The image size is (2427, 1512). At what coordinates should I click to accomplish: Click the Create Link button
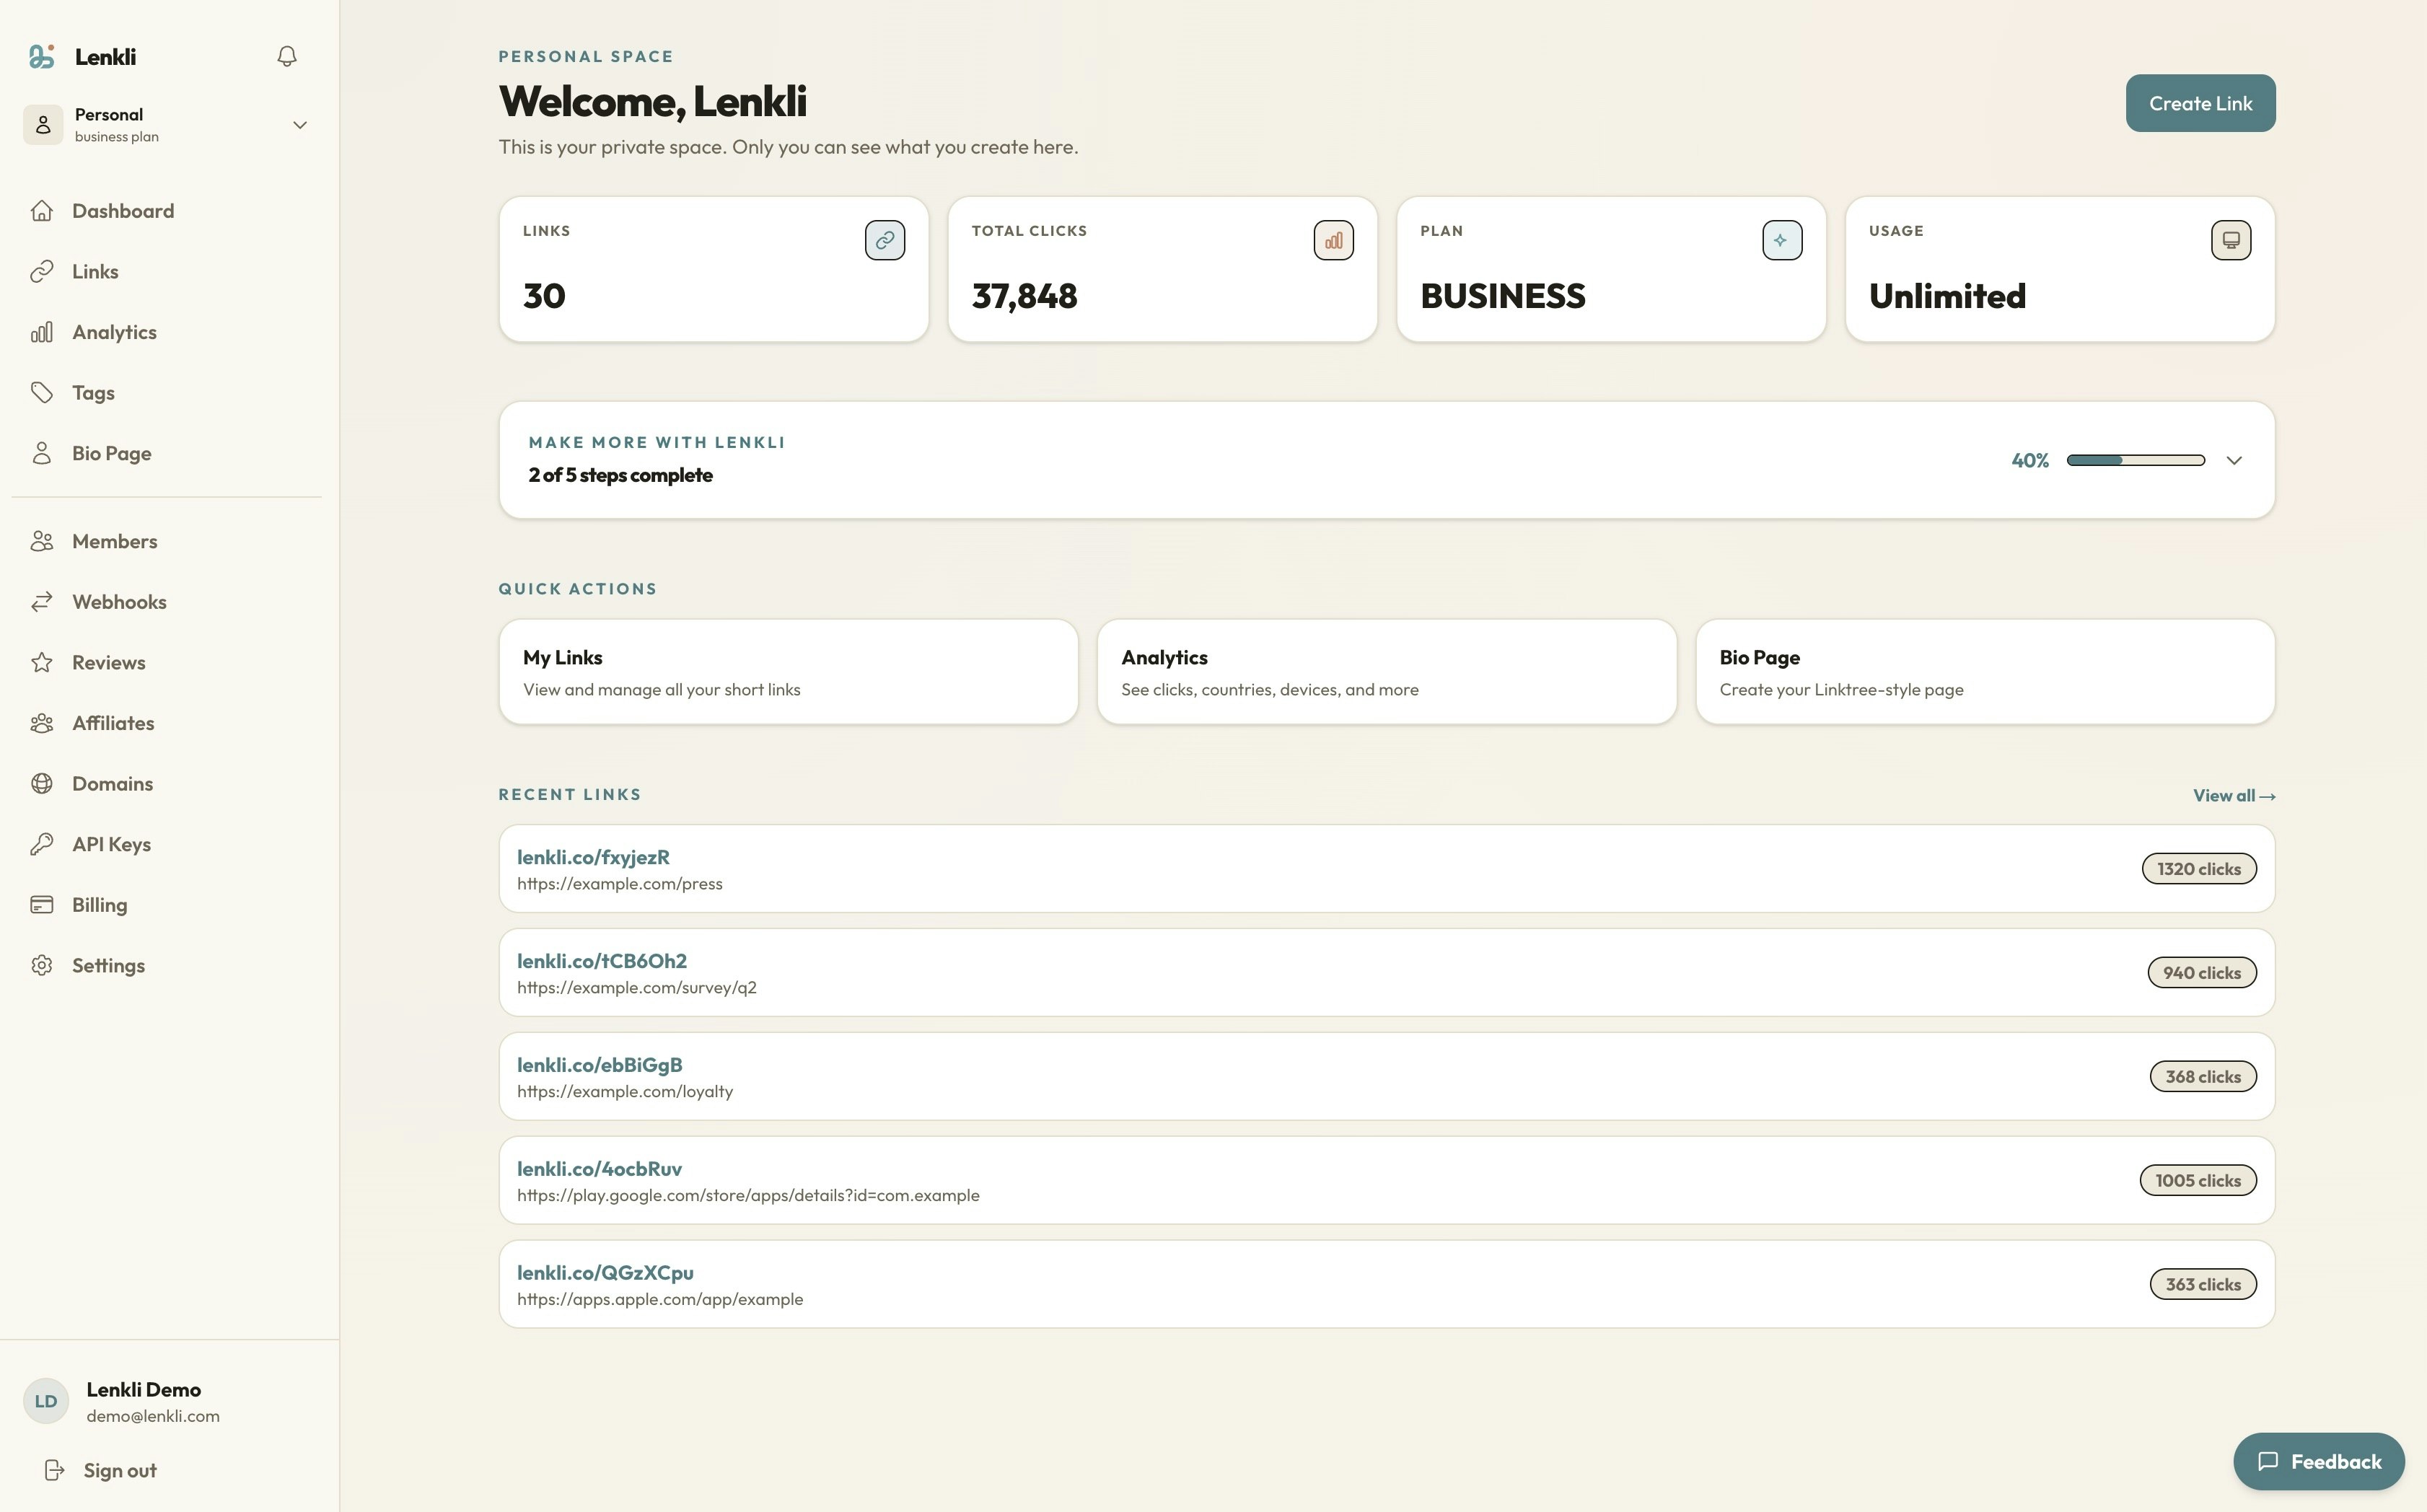[x=2200, y=103]
